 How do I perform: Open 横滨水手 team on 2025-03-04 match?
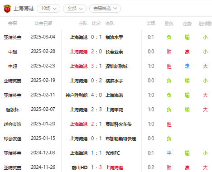(114, 37)
